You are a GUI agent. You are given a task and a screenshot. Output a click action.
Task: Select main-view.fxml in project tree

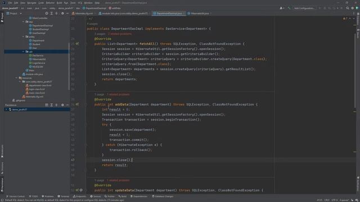click(x=35, y=93)
